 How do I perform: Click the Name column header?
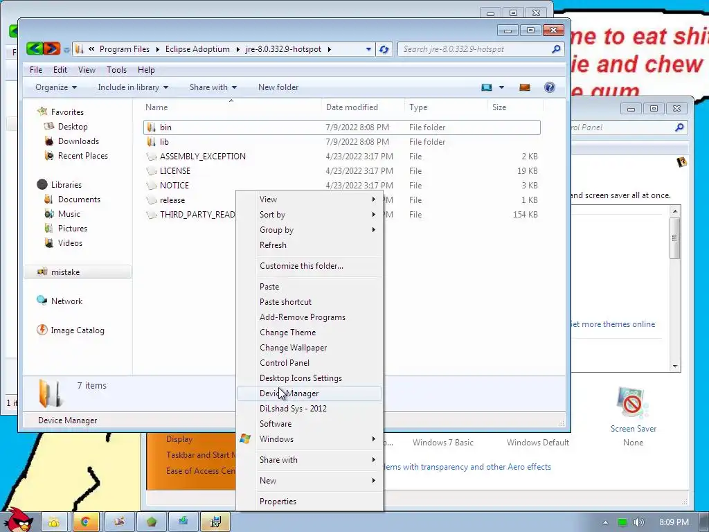(156, 107)
